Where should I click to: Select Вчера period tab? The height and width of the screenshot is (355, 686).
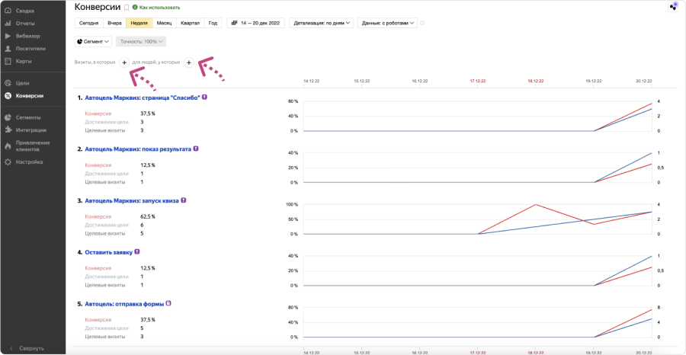(x=114, y=23)
